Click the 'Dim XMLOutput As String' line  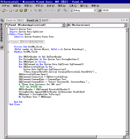tap(32, 62)
